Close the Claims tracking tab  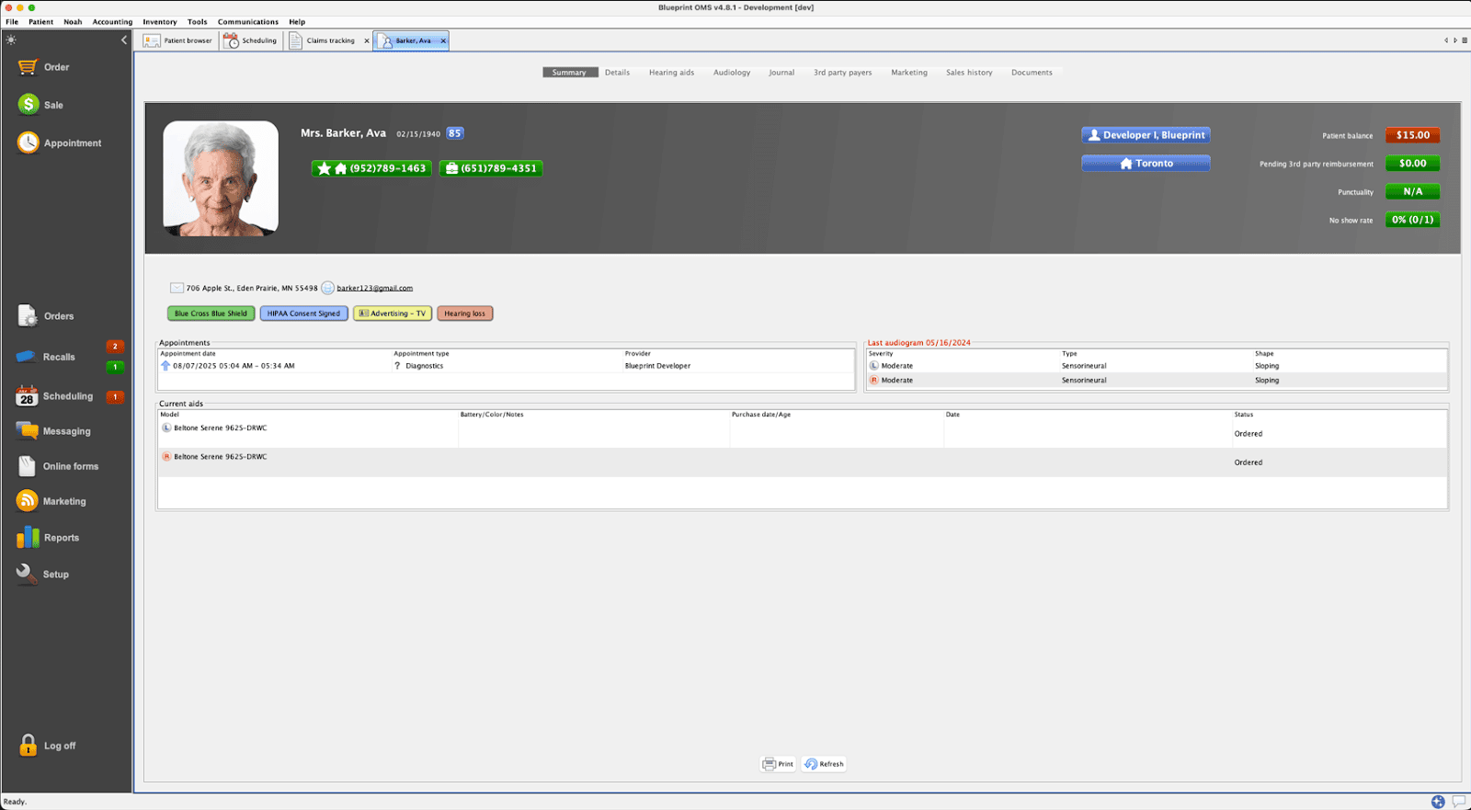tap(367, 40)
